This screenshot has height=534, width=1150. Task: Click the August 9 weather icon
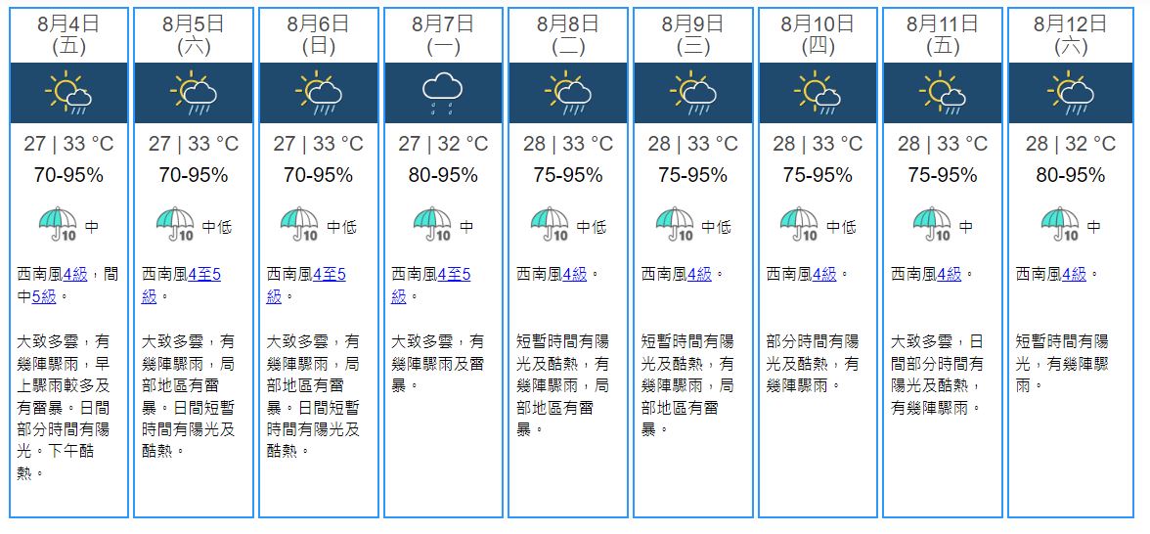(x=692, y=93)
